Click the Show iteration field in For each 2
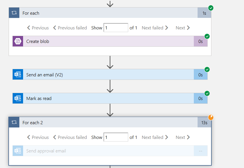 point(116,137)
